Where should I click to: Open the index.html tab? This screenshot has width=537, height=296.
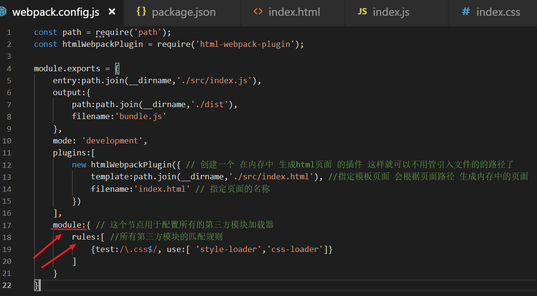293,12
